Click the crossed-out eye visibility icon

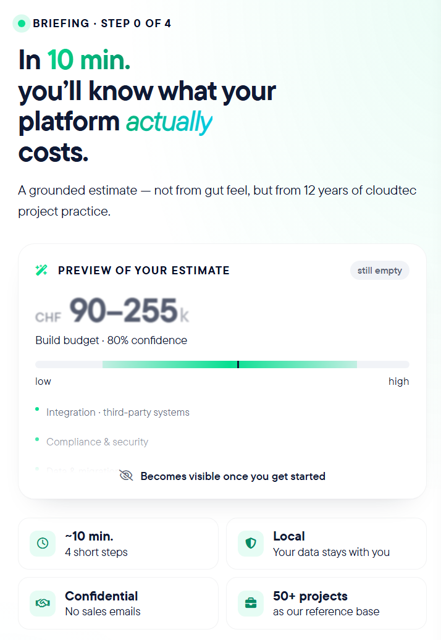point(126,476)
